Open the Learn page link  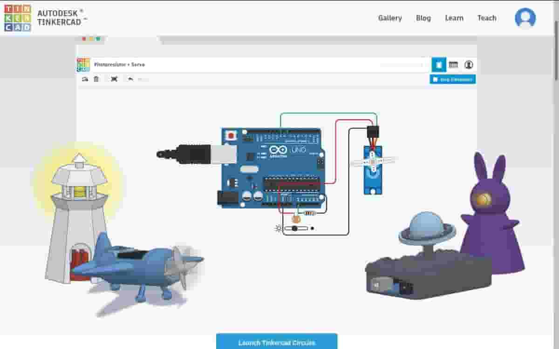pyautogui.click(x=454, y=18)
